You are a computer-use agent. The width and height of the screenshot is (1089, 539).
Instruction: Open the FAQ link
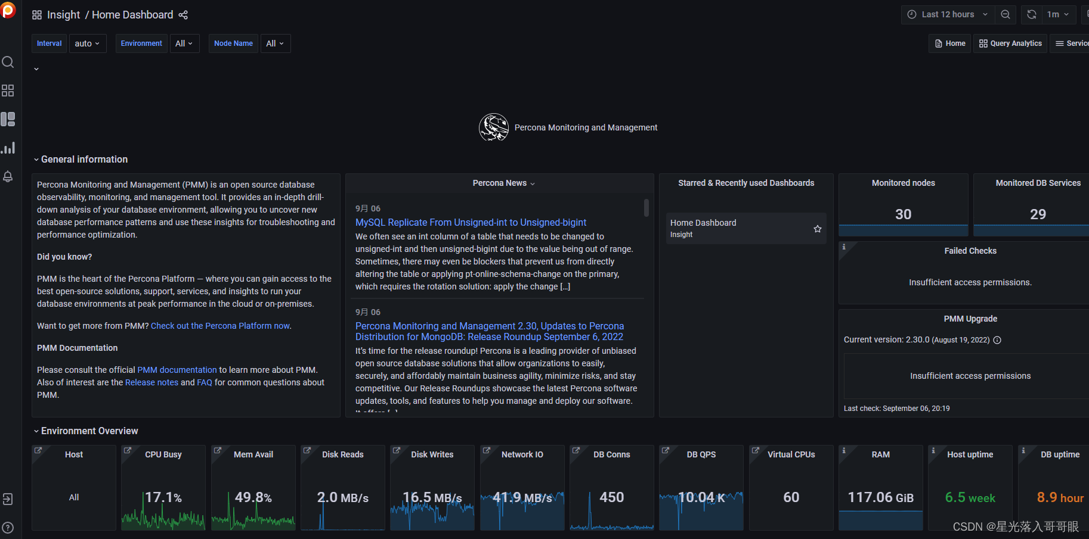[205, 382]
